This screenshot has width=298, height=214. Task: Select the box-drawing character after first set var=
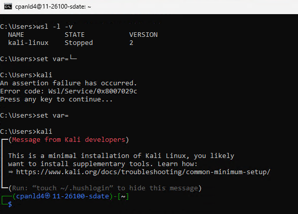(x=73, y=58)
